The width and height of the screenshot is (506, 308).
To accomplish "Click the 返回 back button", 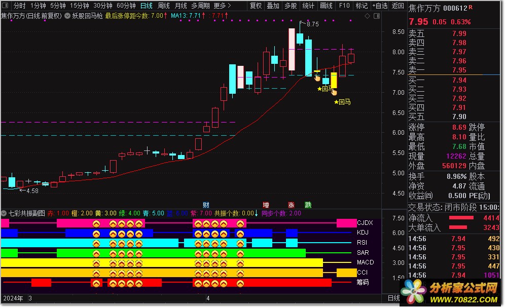I will pyautogui.click(x=397, y=6).
